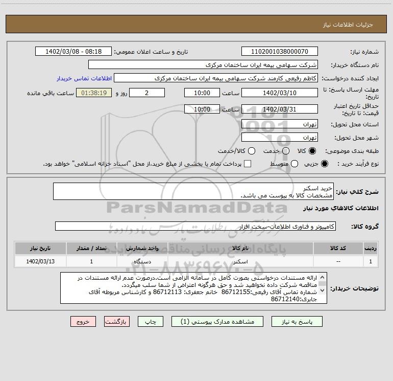Click the response deadline date 1402/03/10
The image size is (393, 381).
(280, 93)
